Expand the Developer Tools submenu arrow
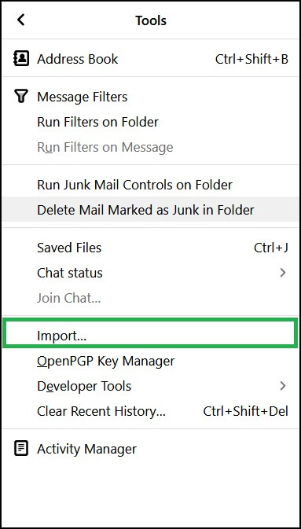Image resolution: width=301 pixels, height=529 pixels. click(283, 386)
